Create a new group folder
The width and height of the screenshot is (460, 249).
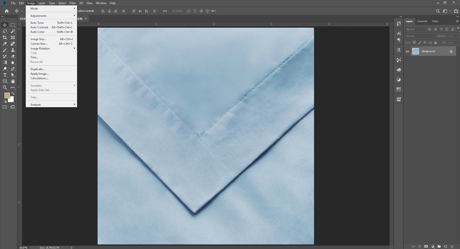coord(439,246)
